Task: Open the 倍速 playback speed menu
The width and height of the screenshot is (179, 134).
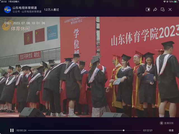Action: pos(171,130)
